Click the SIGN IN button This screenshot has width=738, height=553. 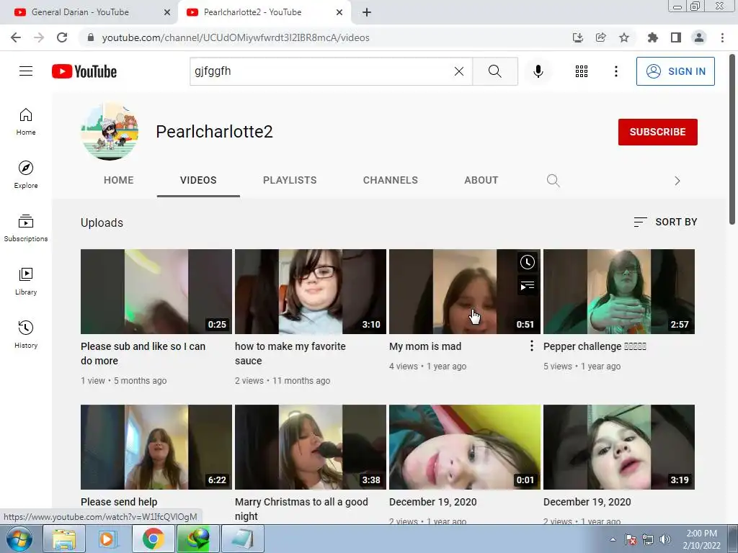[x=675, y=71]
